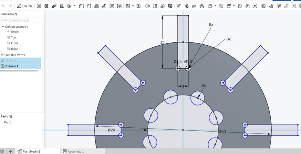Select Part 1 in the Parts list
This screenshot has height=154, width=301.
tap(8, 122)
